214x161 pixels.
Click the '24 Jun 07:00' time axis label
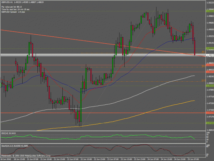[x=153, y=159]
